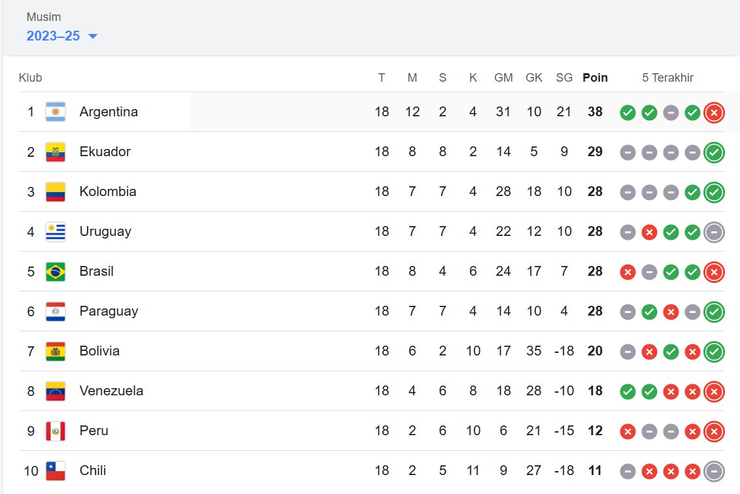Click Argentina's latest loss result icon

(x=714, y=113)
